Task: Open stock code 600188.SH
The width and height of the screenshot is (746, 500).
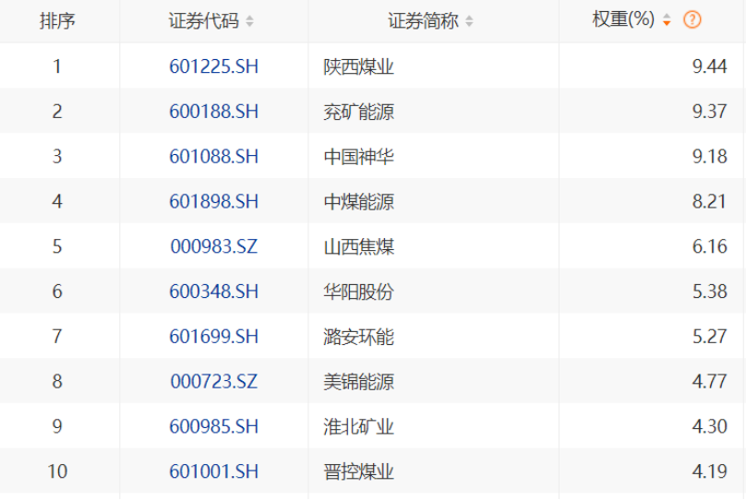Action: [213, 112]
